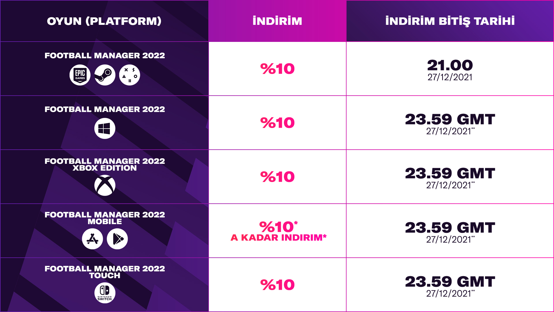Click the %10 discount for Xbox Edition
Viewport: 554px width, 312px height.
point(277,177)
